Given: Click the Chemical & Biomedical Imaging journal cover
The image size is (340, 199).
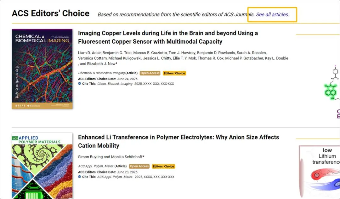Looking at the screenshot, I should pos(42,69).
